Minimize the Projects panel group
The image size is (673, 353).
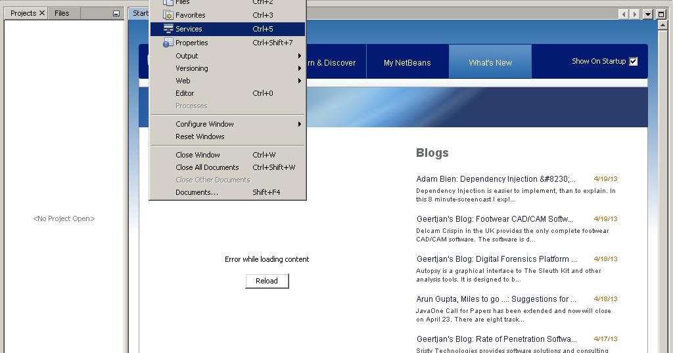(116, 13)
